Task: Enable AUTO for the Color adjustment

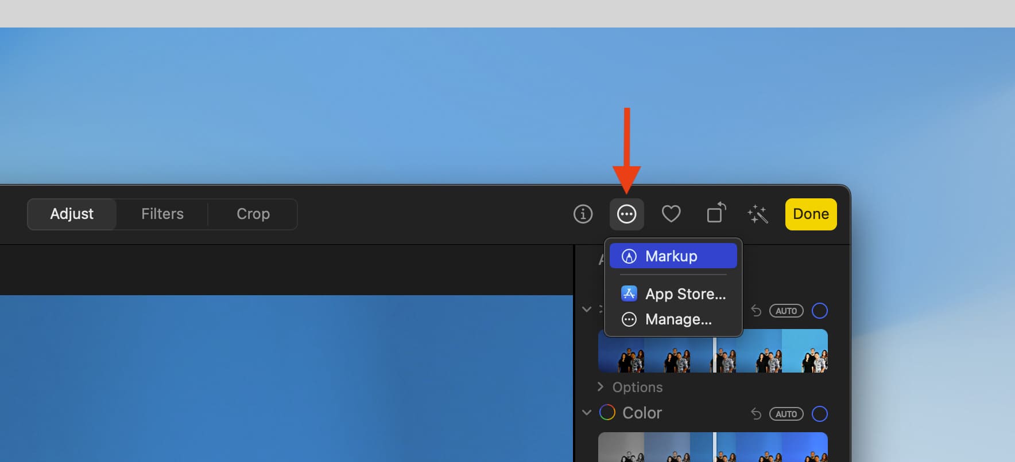Action: click(786, 414)
